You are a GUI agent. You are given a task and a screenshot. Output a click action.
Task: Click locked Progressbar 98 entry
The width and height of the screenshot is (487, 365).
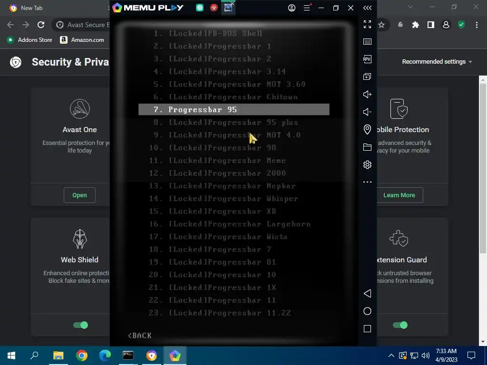coord(213,148)
